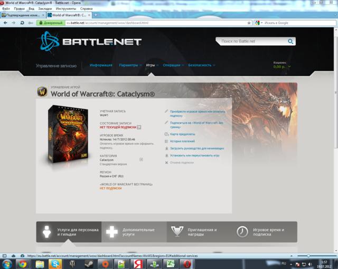Click the prepaid card icon
This screenshot has width=338, height=269.
click(166, 134)
